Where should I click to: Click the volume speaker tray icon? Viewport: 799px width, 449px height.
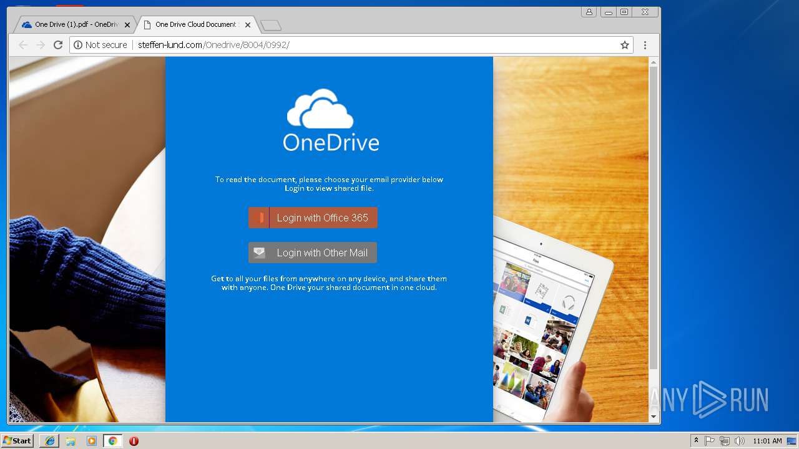tap(740, 441)
